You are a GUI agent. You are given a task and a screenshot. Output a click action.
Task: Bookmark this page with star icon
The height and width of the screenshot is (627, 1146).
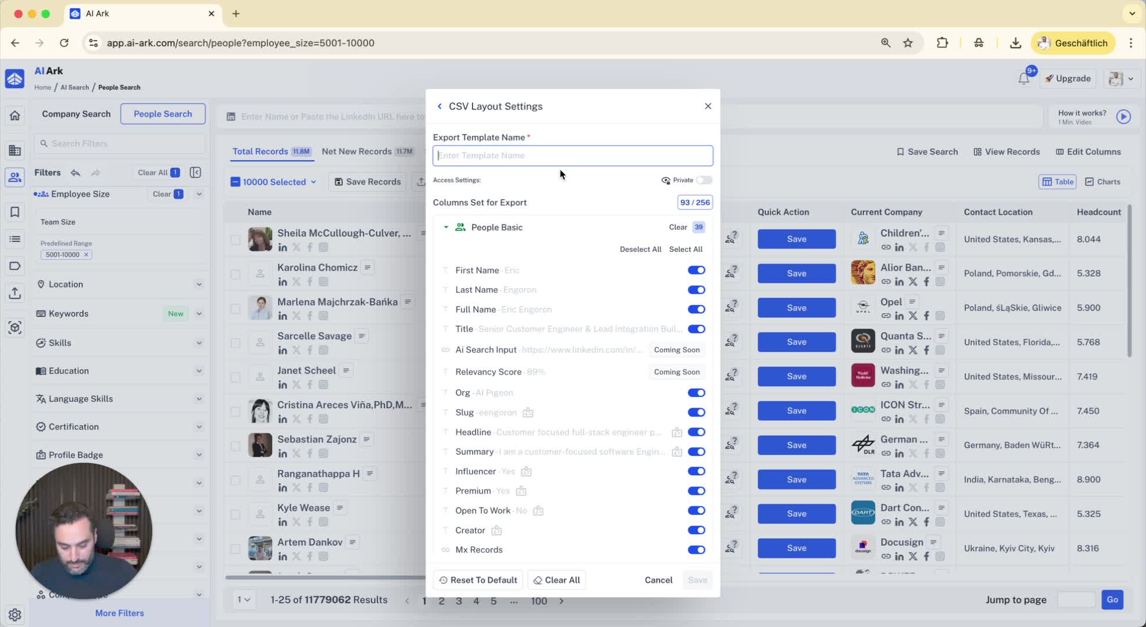pos(908,43)
